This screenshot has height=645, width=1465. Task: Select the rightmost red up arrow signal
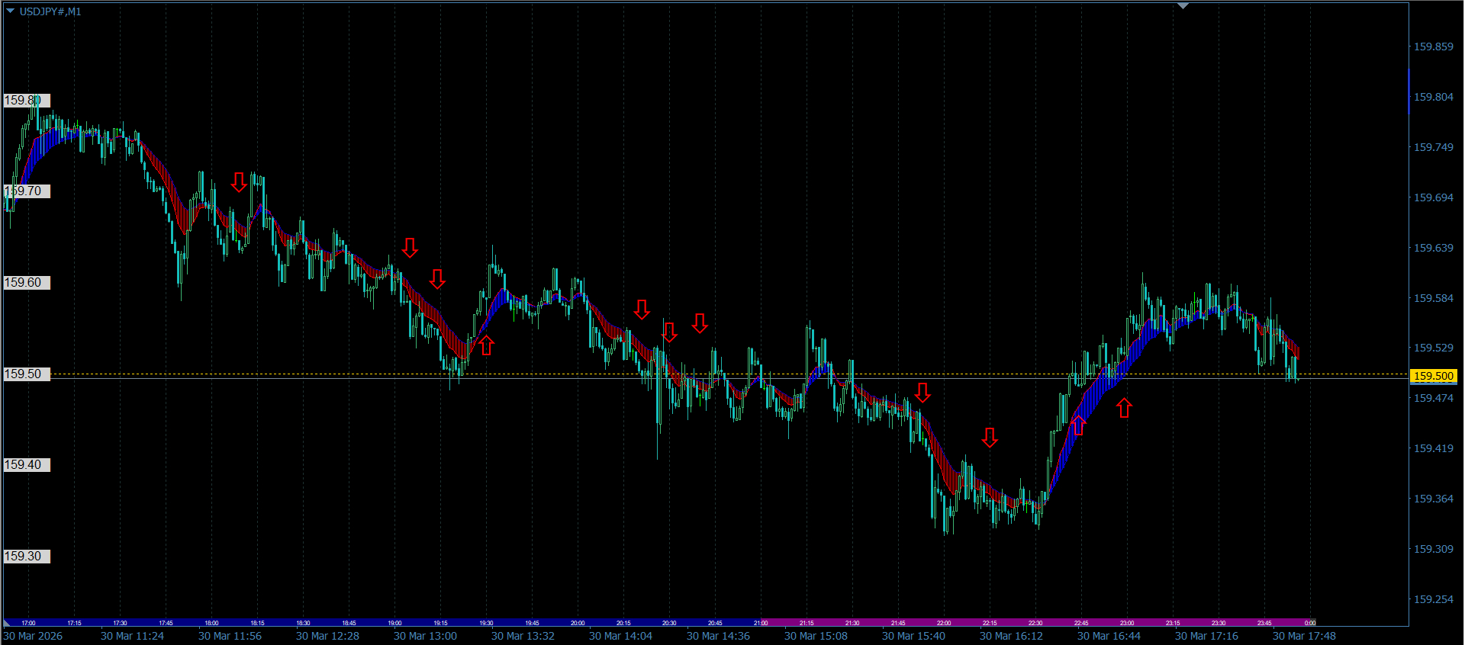point(1124,408)
